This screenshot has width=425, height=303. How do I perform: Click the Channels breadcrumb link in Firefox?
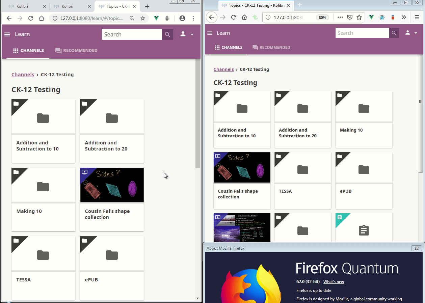pyautogui.click(x=224, y=69)
